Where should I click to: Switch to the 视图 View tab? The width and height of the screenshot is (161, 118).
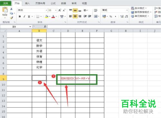point(84,3)
